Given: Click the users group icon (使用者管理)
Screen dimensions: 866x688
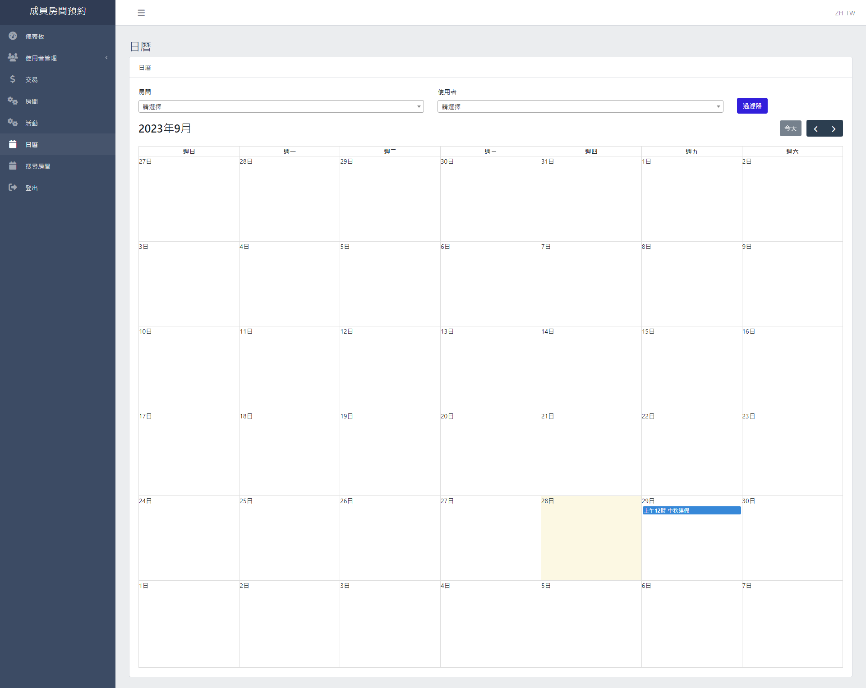Looking at the screenshot, I should pos(13,57).
